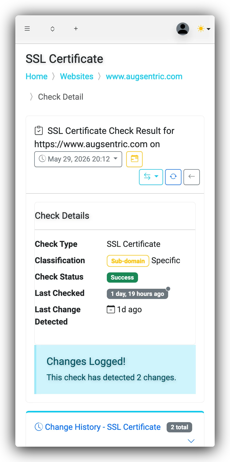
Task: Click the Success status badge
Action: (x=122, y=278)
